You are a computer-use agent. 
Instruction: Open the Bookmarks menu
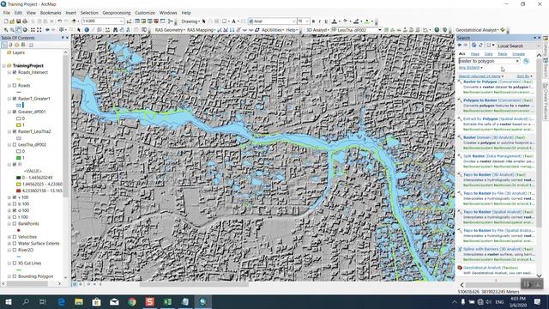[x=51, y=13]
